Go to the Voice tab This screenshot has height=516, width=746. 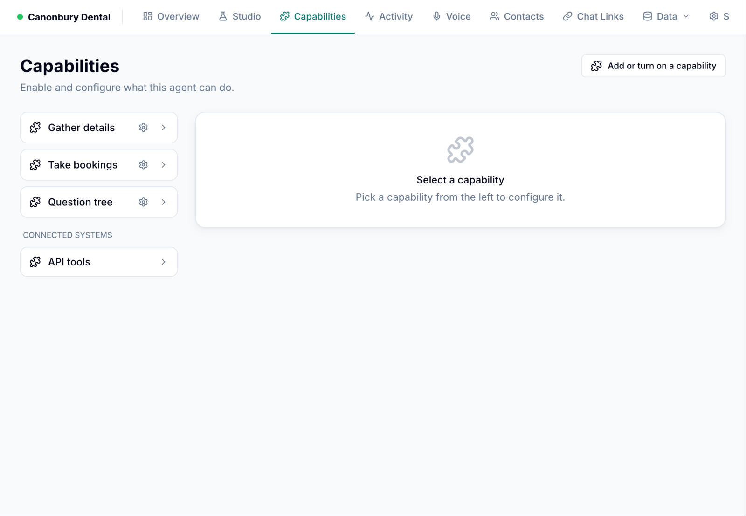click(451, 16)
